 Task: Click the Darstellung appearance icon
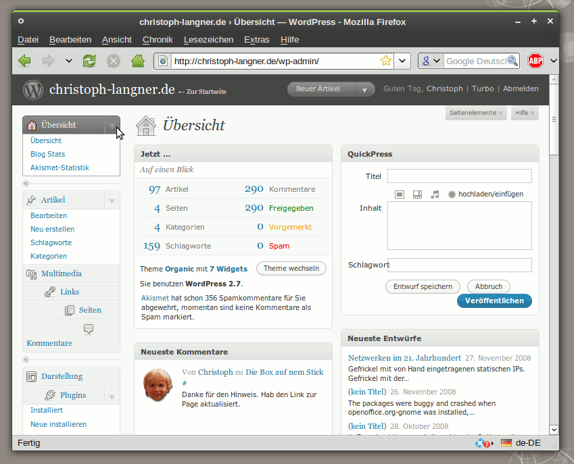tap(32, 377)
